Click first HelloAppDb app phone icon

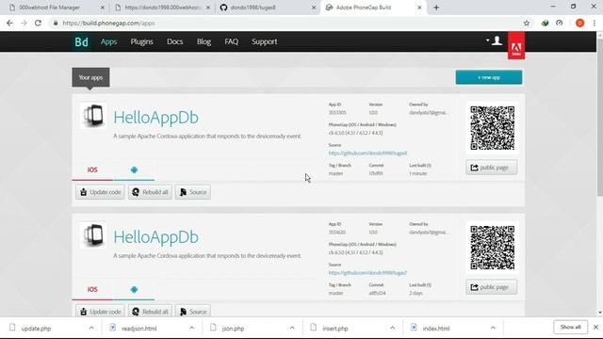[x=92, y=115]
